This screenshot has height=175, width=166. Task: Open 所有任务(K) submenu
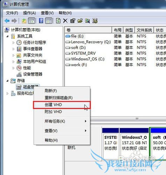pos(62,121)
